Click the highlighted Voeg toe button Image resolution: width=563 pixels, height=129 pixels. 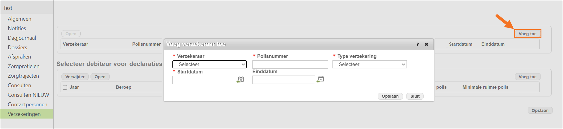click(x=528, y=34)
